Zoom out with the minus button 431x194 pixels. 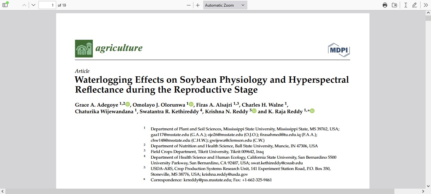189,5
